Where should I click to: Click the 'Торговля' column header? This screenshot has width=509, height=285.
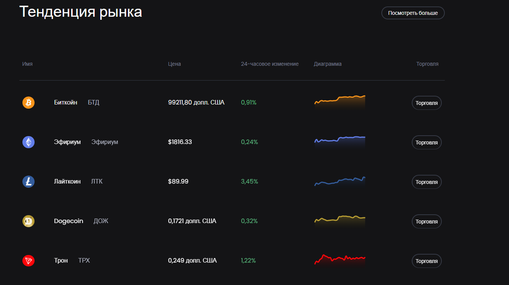(x=427, y=64)
